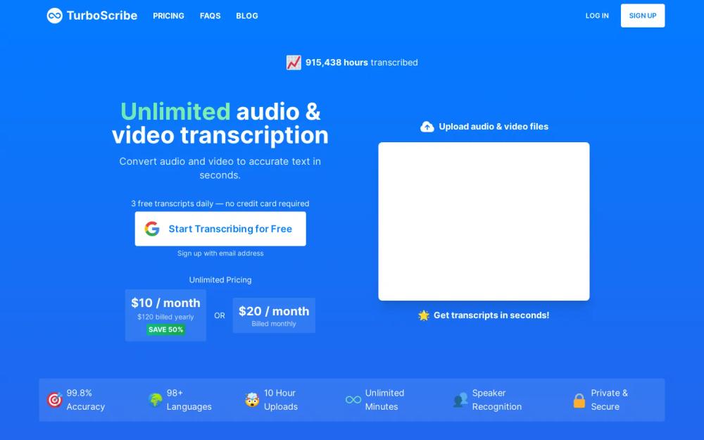704x440 pixels.
Task: Click the TurboScribe infinity logo icon
Action: pyautogui.click(x=55, y=15)
